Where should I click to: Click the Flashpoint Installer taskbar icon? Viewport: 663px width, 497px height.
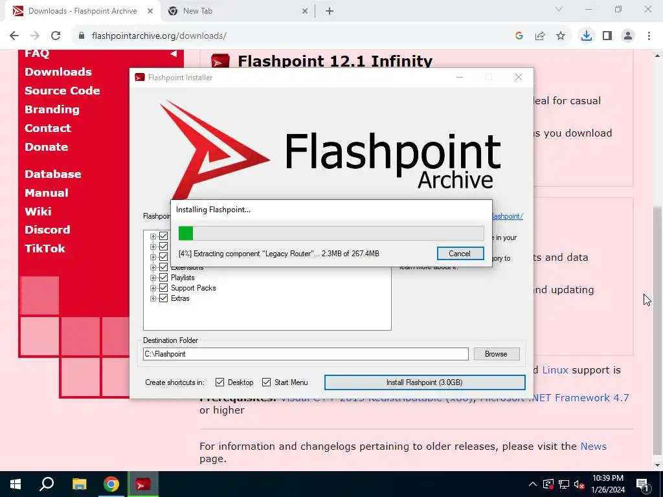143,484
